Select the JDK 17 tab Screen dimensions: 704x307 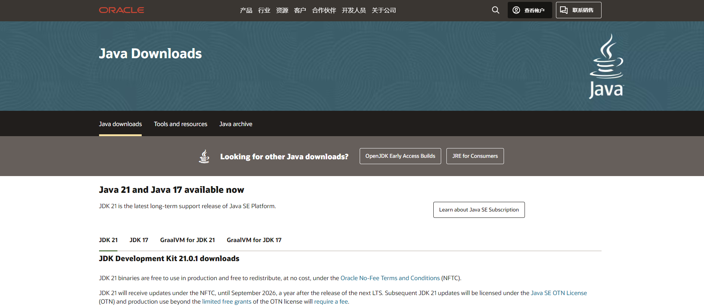click(139, 240)
